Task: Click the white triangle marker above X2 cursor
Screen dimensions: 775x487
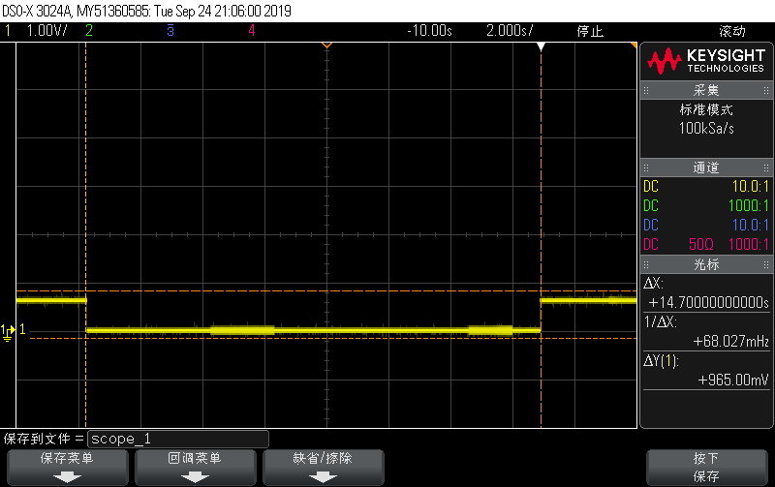Action: tap(542, 46)
